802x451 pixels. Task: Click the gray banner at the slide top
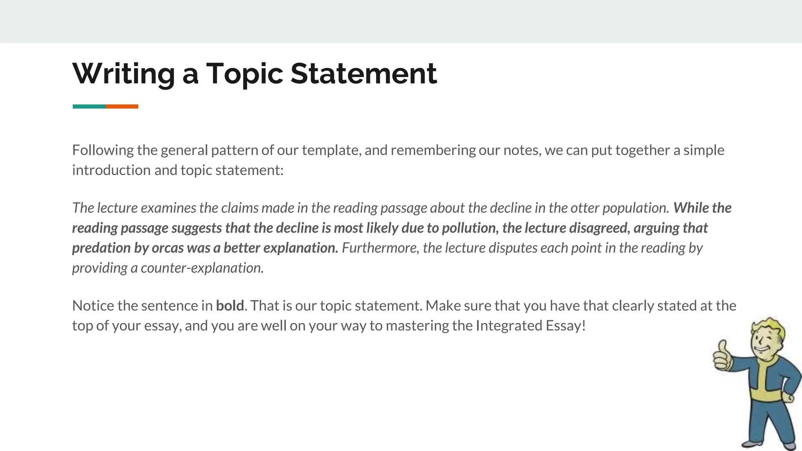[401, 21]
